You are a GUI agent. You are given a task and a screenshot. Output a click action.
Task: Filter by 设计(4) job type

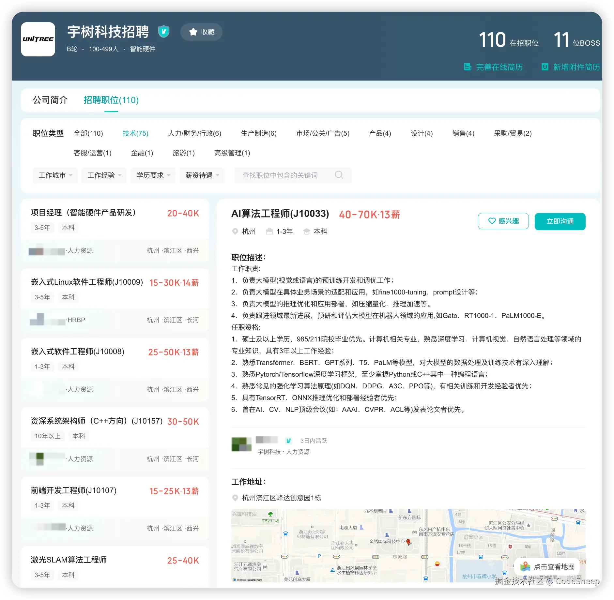click(422, 133)
